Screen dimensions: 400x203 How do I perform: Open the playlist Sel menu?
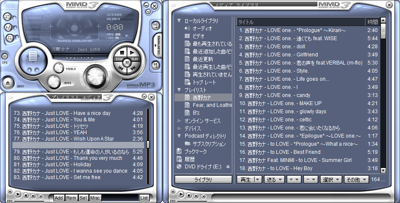83,197
